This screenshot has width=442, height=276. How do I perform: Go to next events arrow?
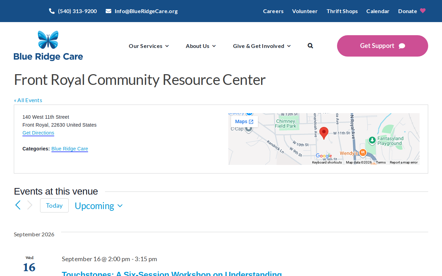pyautogui.click(x=30, y=205)
